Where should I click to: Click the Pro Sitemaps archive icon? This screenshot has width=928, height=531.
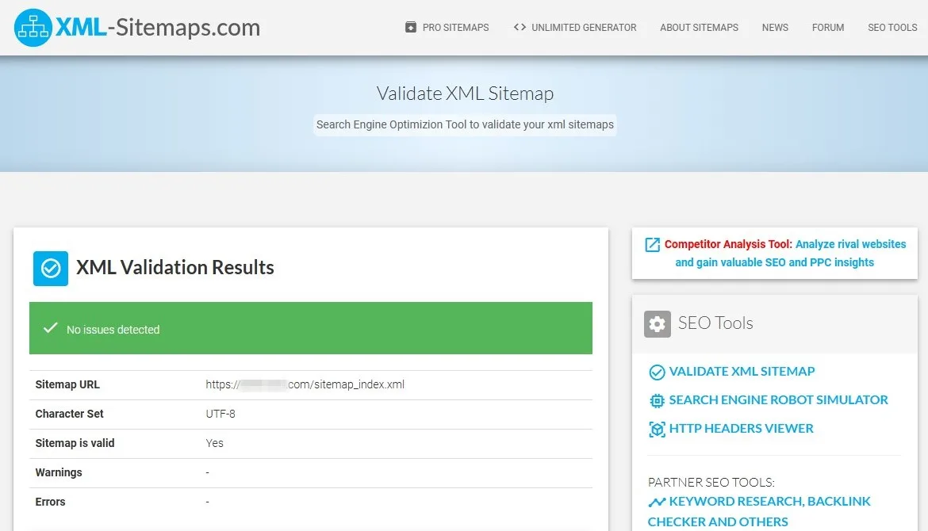(x=411, y=27)
